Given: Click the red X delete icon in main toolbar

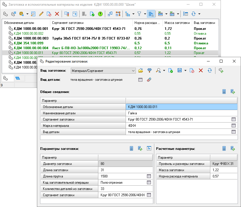Looking at the screenshot, I should pos(57,14).
